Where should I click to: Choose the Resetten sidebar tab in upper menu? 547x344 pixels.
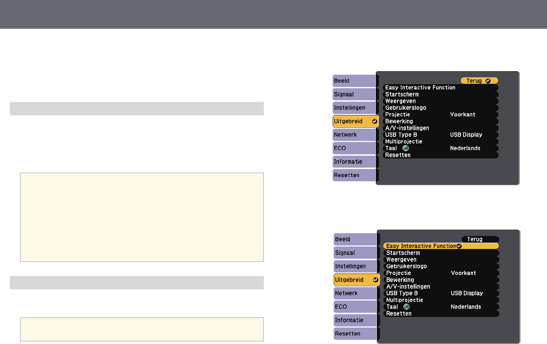click(x=354, y=175)
